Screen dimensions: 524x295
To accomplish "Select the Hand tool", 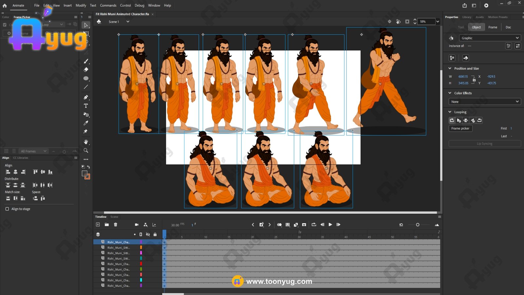I will point(86,142).
